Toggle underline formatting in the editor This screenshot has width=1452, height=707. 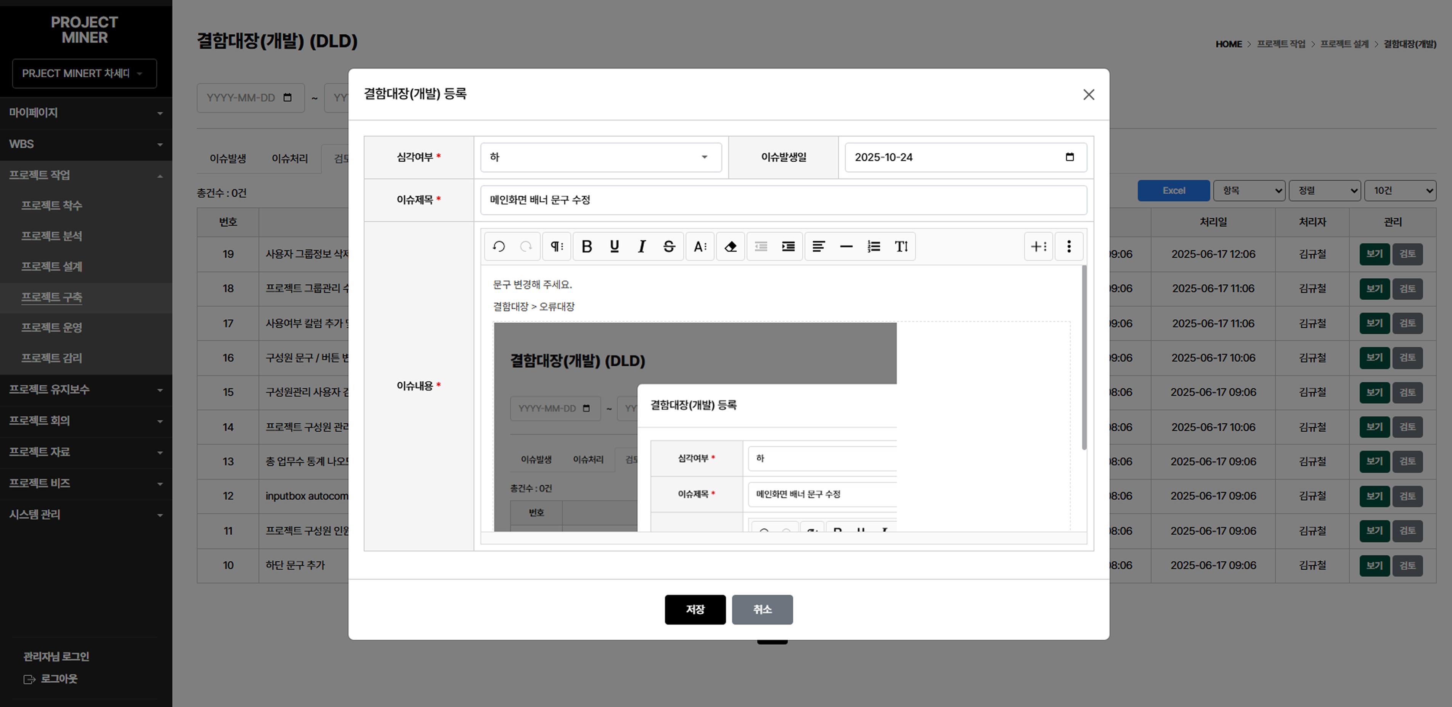(x=614, y=246)
